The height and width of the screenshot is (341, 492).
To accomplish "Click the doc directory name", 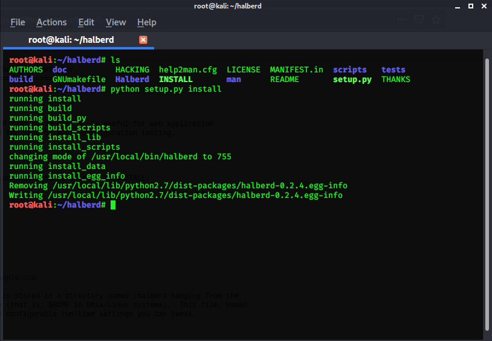I will (60, 69).
